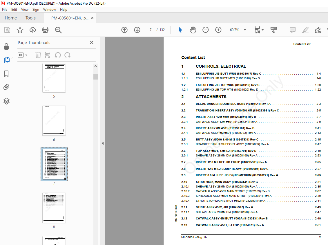Click the fit page width icon
Viewport: 328px width, 245px height.
coord(257,30)
